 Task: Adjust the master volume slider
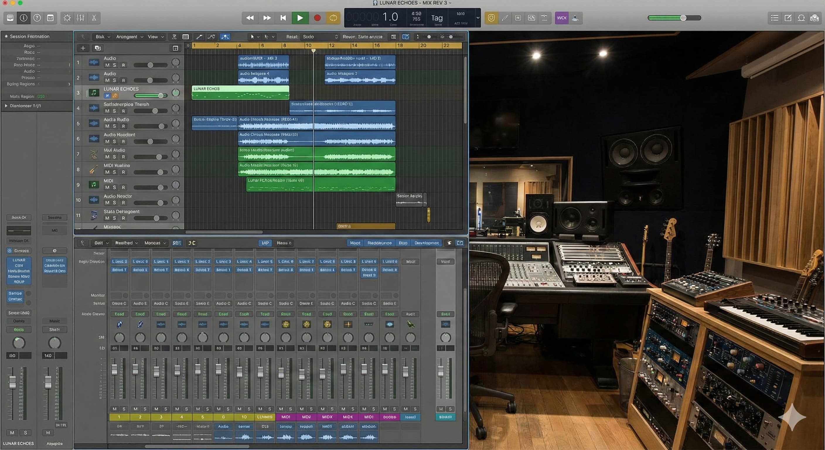coord(683,18)
